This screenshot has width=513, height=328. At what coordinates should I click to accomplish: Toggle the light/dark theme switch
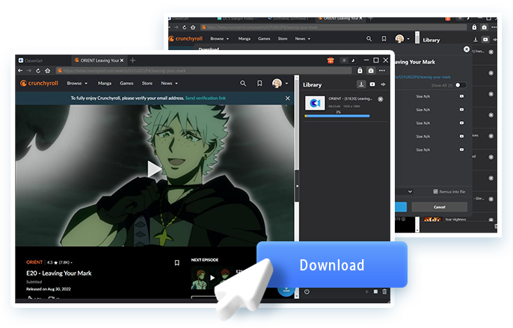(x=348, y=61)
